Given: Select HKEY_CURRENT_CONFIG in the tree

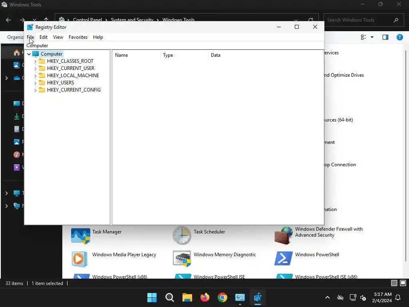Looking at the screenshot, I should coord(74,90).
